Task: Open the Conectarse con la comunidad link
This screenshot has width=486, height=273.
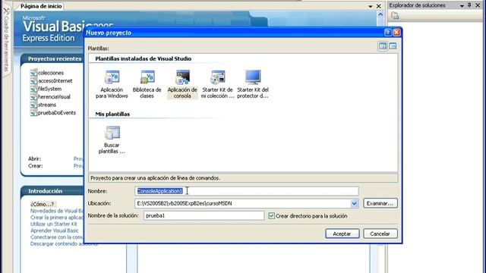Action: pos(57,237)
